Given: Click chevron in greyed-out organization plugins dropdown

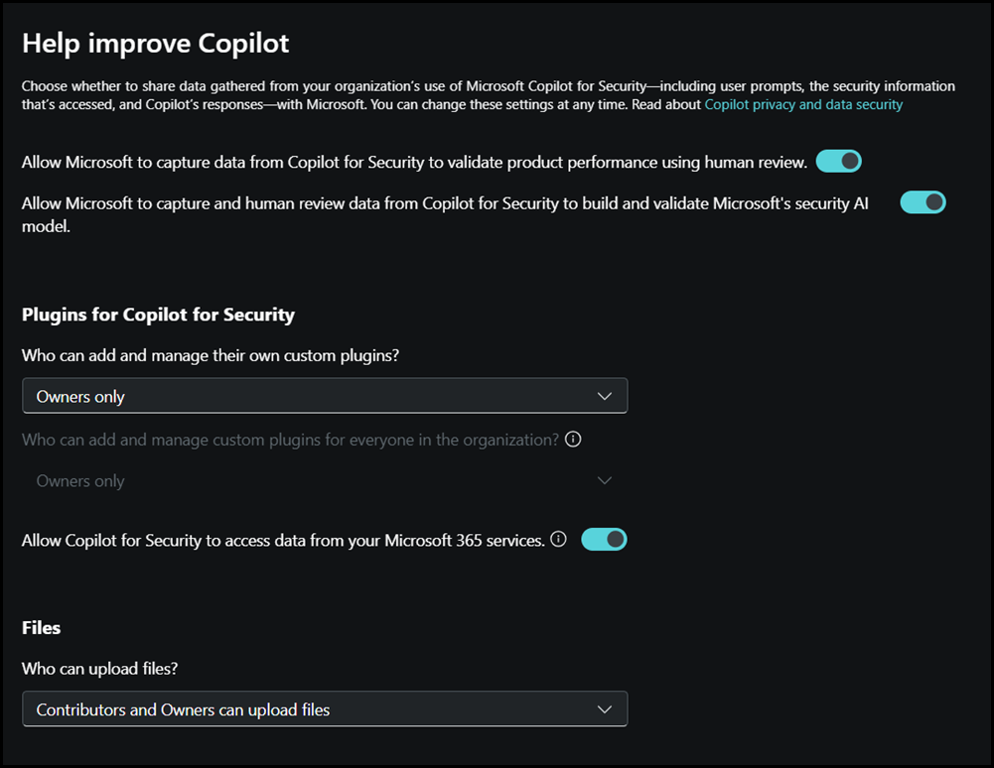Looking at the screenshot, I should (605, 481).
